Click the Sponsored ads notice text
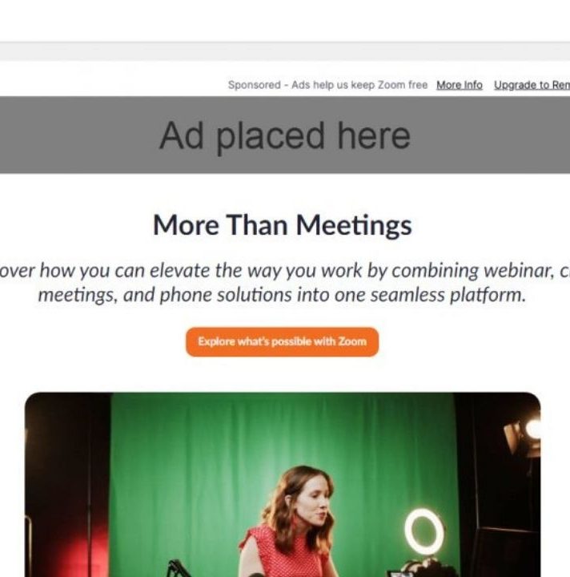570x577 pixels. 327,85
